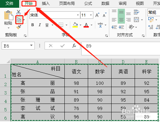Click cancel X in formula bar
The height and width of the screenshot is (122, 160).
tap(51, 46)
